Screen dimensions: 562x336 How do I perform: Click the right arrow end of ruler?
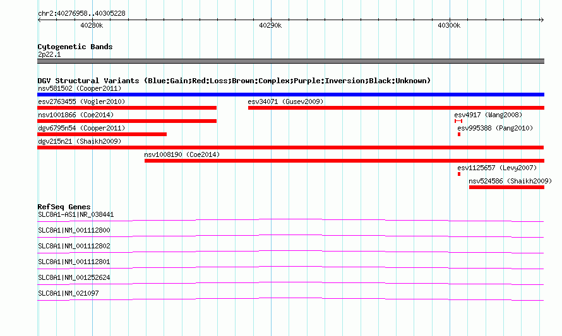(x=542, y=20)
